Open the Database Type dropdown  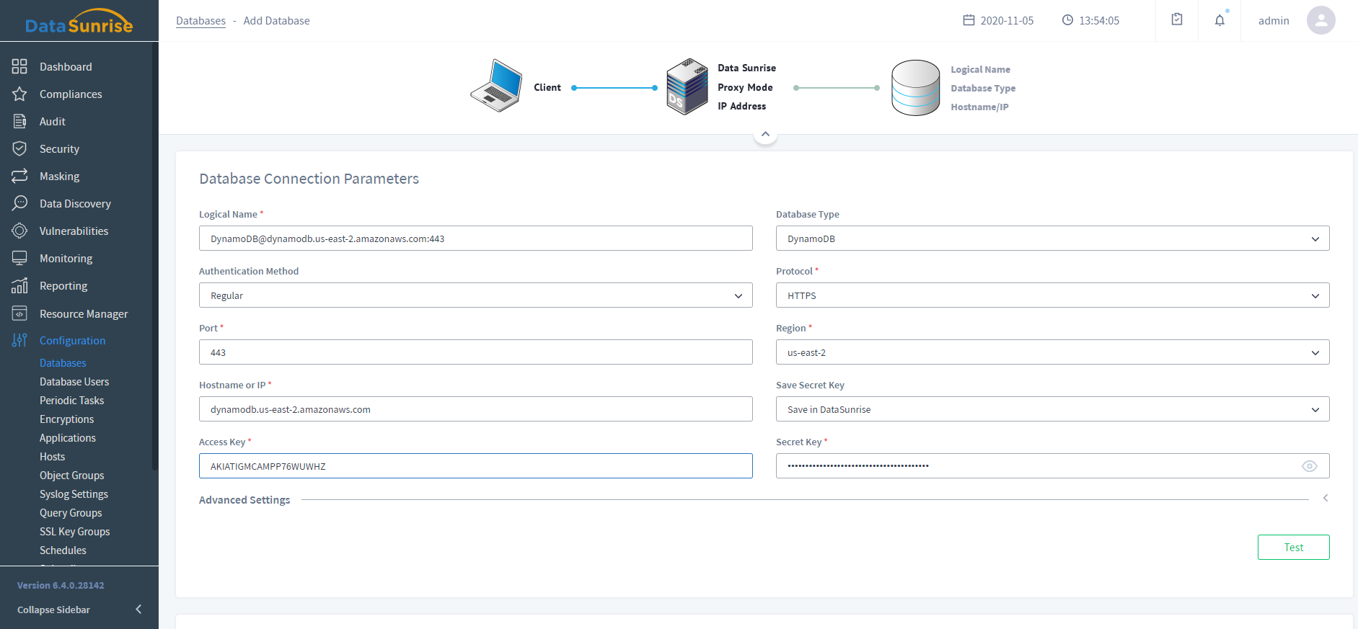[1051, 238]
